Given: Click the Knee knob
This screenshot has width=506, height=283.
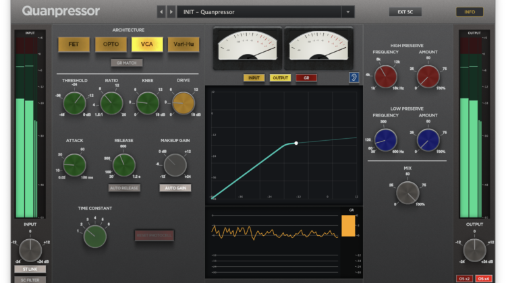Looking at the screenshot, I should 148,103.
